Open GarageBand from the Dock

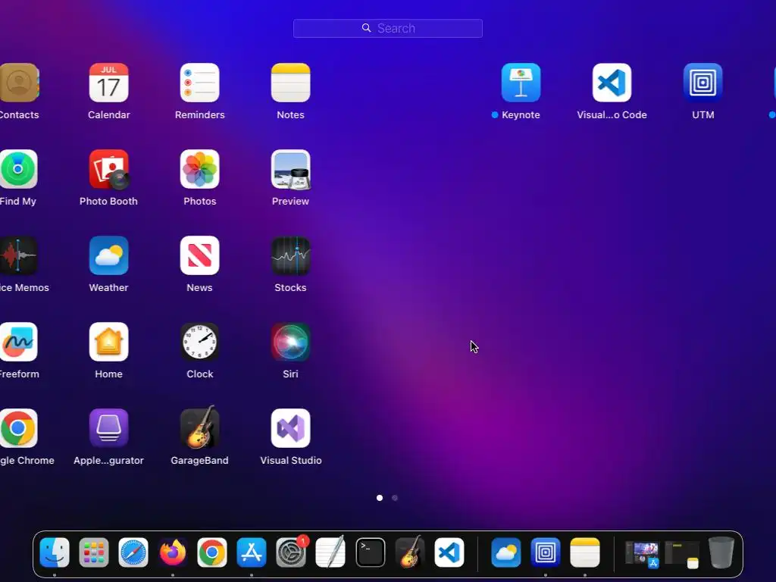[410, 551]
